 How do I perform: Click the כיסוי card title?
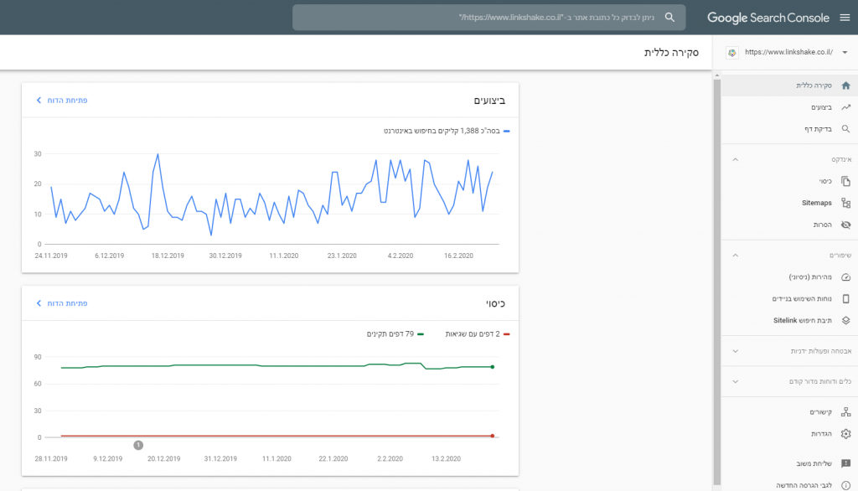pyautogui.click(x=496, y=304)
